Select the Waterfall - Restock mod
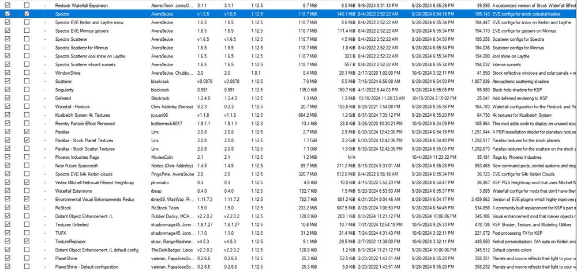 (x=288, y=106)
